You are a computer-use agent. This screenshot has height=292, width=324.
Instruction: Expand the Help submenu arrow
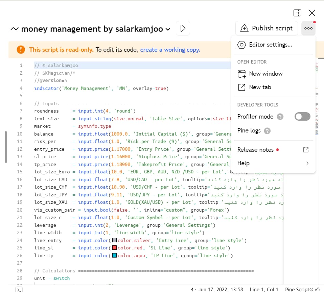pos(307,163)
